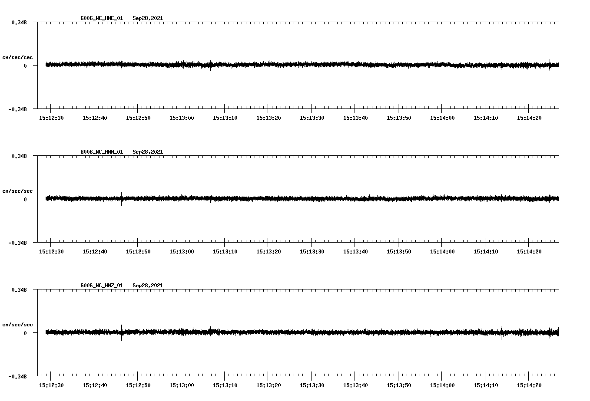590x401 pixels.
Task: Click the 15:13:40 time label under the HNN plot
Action: [355, 251]
